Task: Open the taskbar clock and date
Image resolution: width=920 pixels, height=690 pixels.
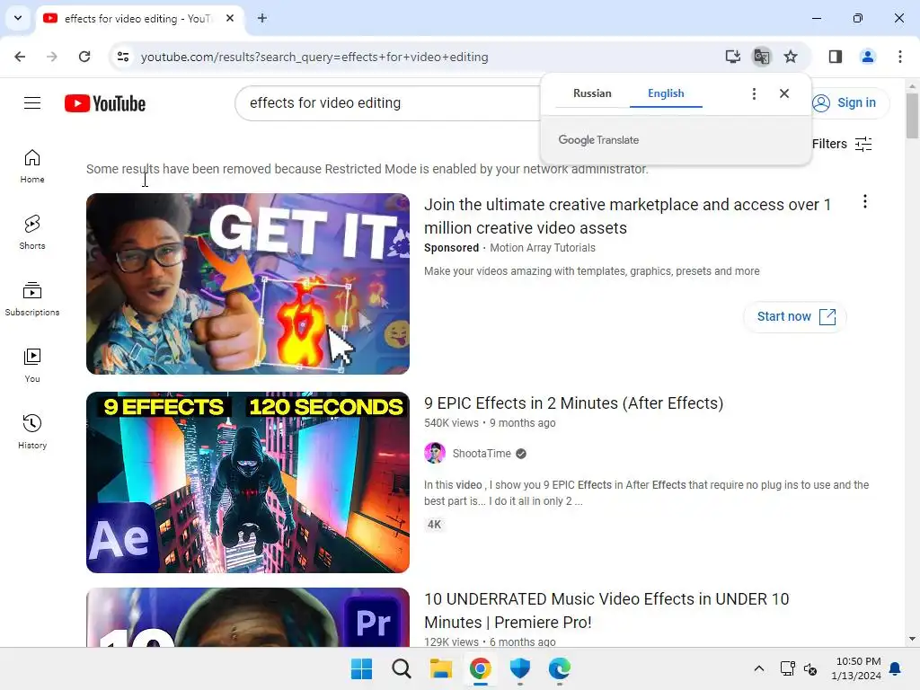Action: click(856, 668)
